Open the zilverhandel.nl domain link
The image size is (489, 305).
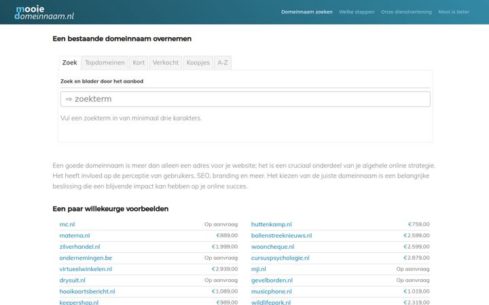(79, 247)
